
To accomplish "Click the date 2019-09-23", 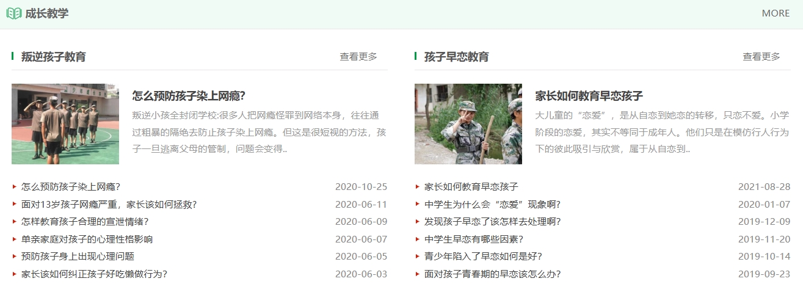I will click(x=764, y=274).
